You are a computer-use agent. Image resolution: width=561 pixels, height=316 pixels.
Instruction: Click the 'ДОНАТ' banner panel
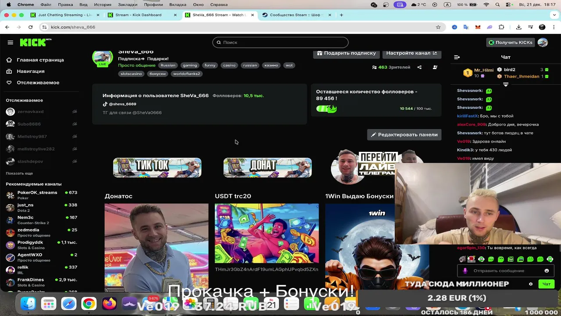point(268,168)
